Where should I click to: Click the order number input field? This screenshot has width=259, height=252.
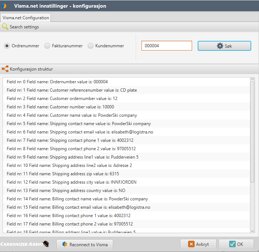(166, 46)
